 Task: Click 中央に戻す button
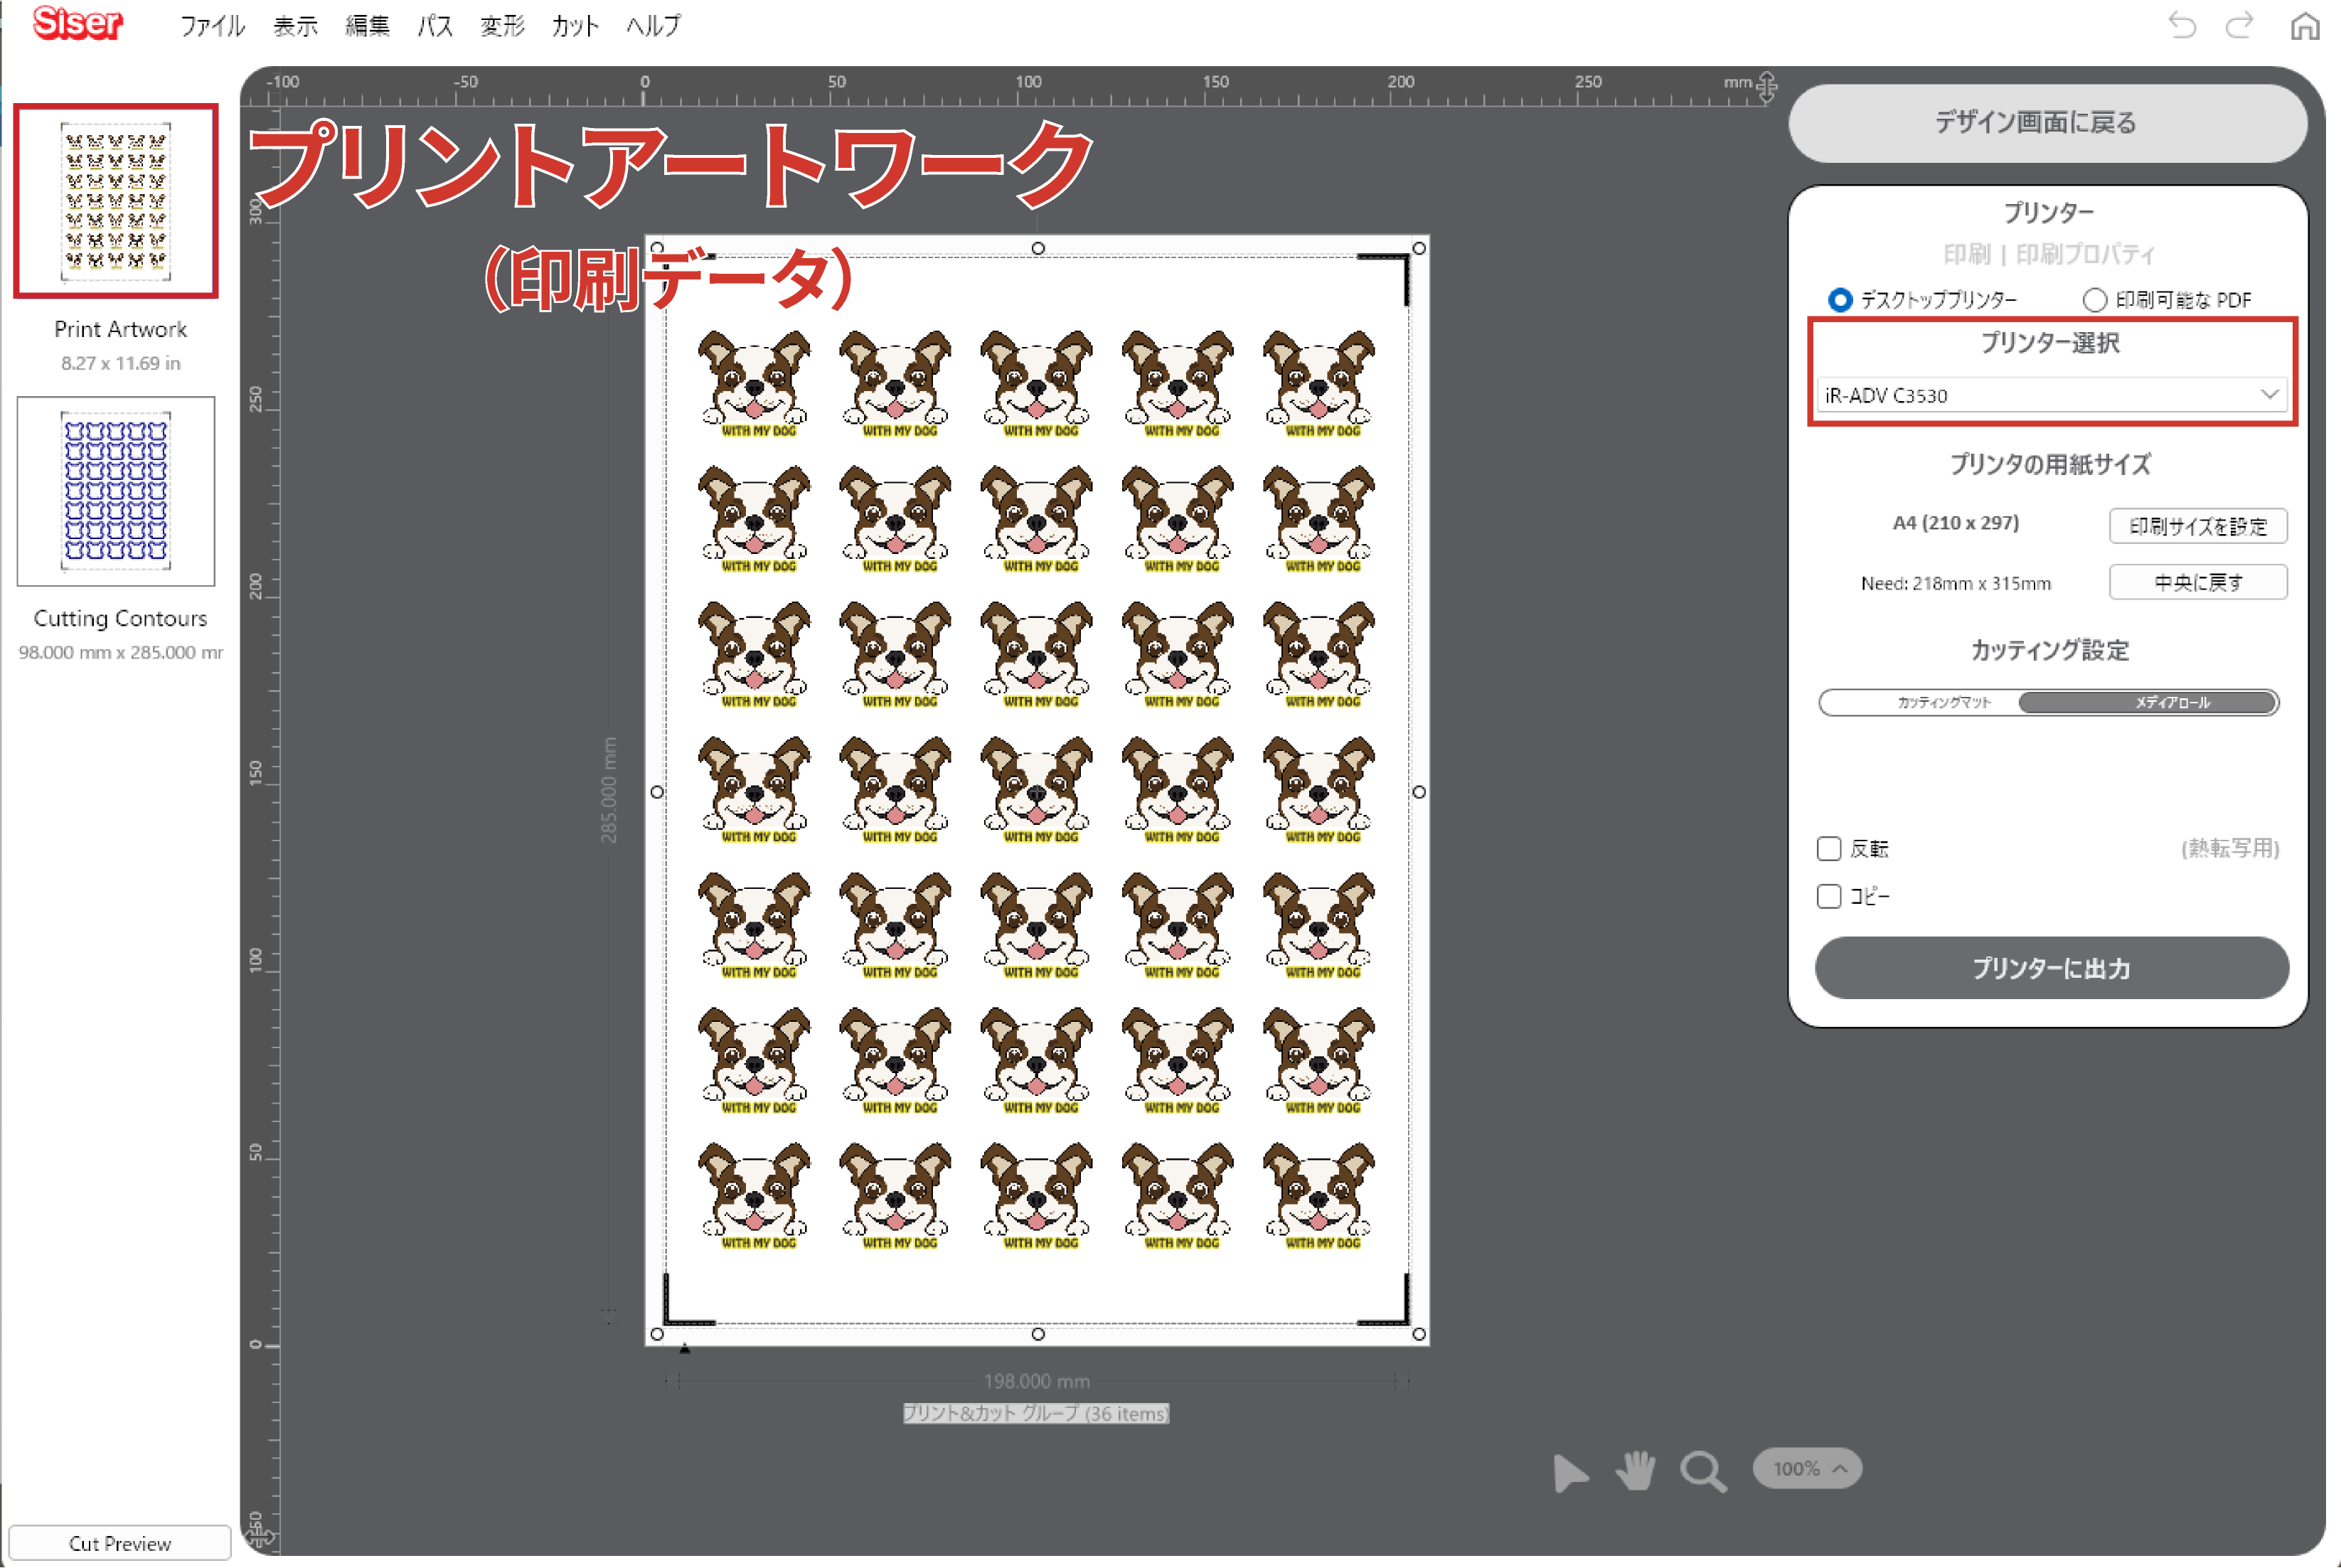tap(2198, 582)
